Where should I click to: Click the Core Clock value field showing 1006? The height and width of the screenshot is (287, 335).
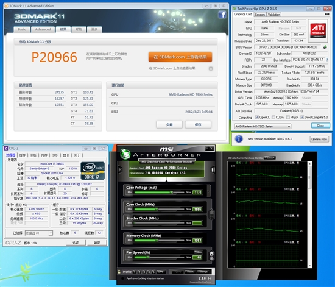(197, 209)
